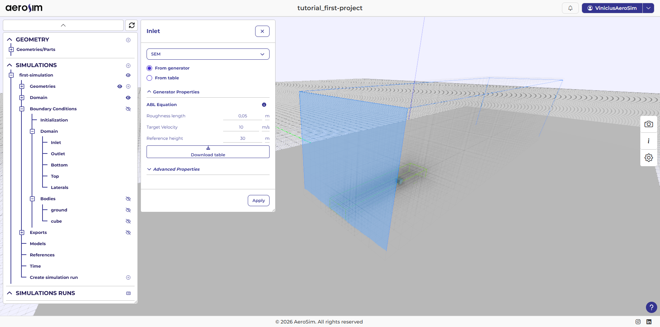
Task: Click the Apply button
Action: coord(258,201)
